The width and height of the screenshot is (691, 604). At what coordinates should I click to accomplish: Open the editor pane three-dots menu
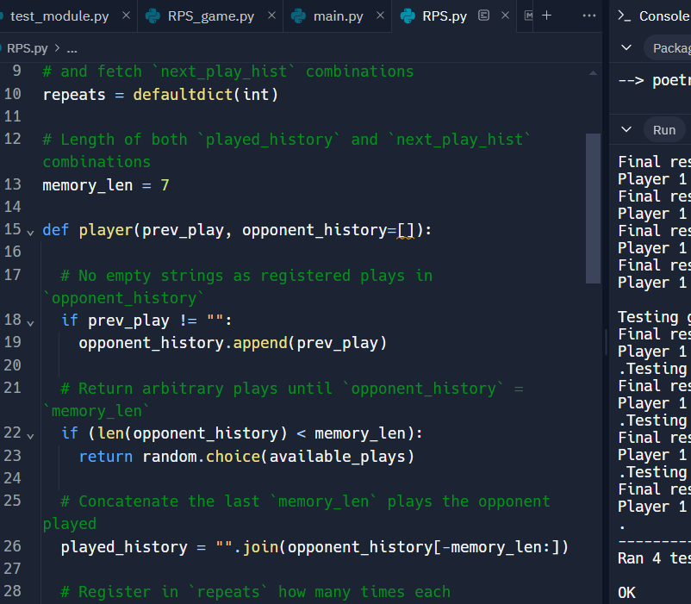click(589, 16)
